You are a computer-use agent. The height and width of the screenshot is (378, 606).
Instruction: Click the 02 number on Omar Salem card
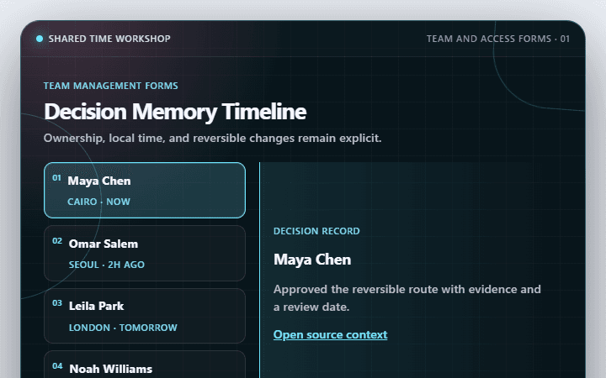57,241
